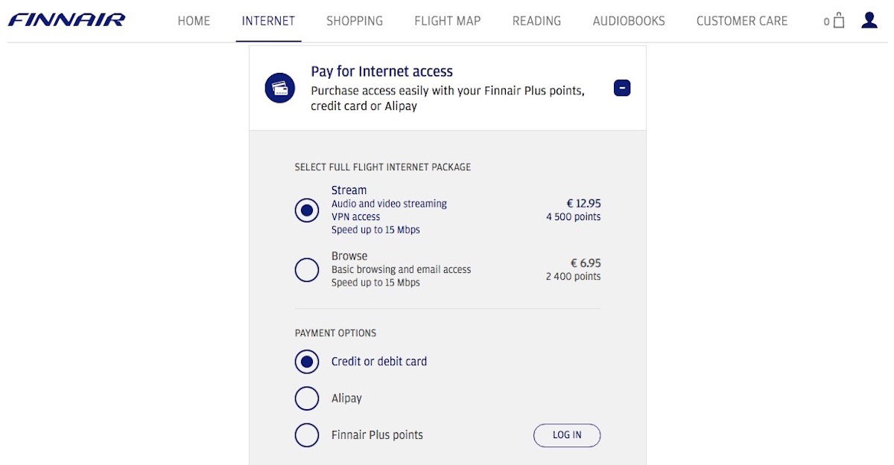Click the Pay for Internet access heading
894x465 pixels.
coord(382,71)
